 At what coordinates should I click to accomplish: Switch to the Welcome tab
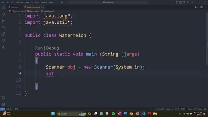click(14, 7)
